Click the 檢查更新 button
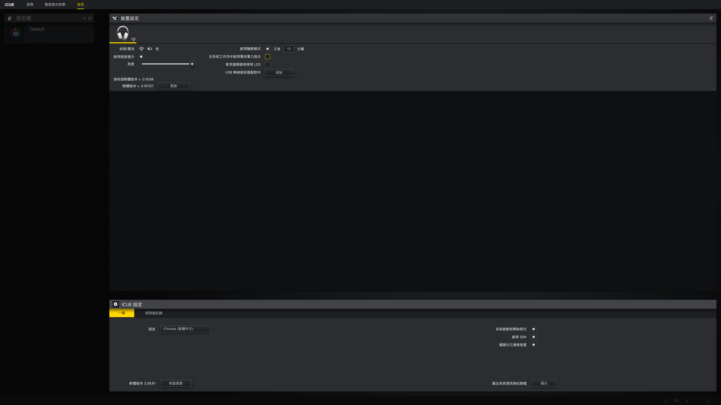721x405 pixels. (x=176, y=383)
